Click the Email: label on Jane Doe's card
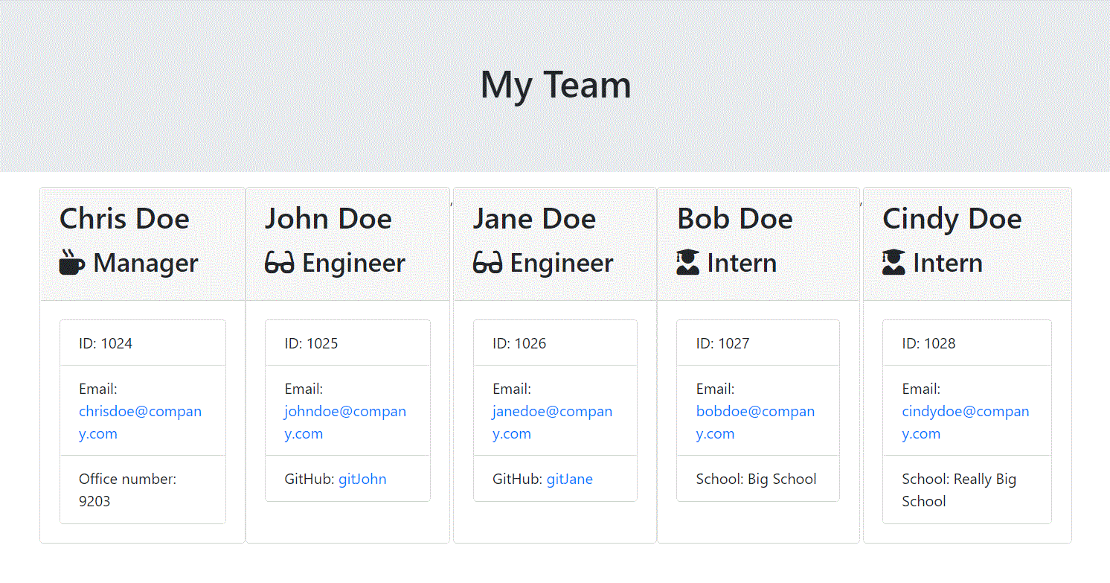The width and height of the screenshot is (1110, 583). pos(512,389)
